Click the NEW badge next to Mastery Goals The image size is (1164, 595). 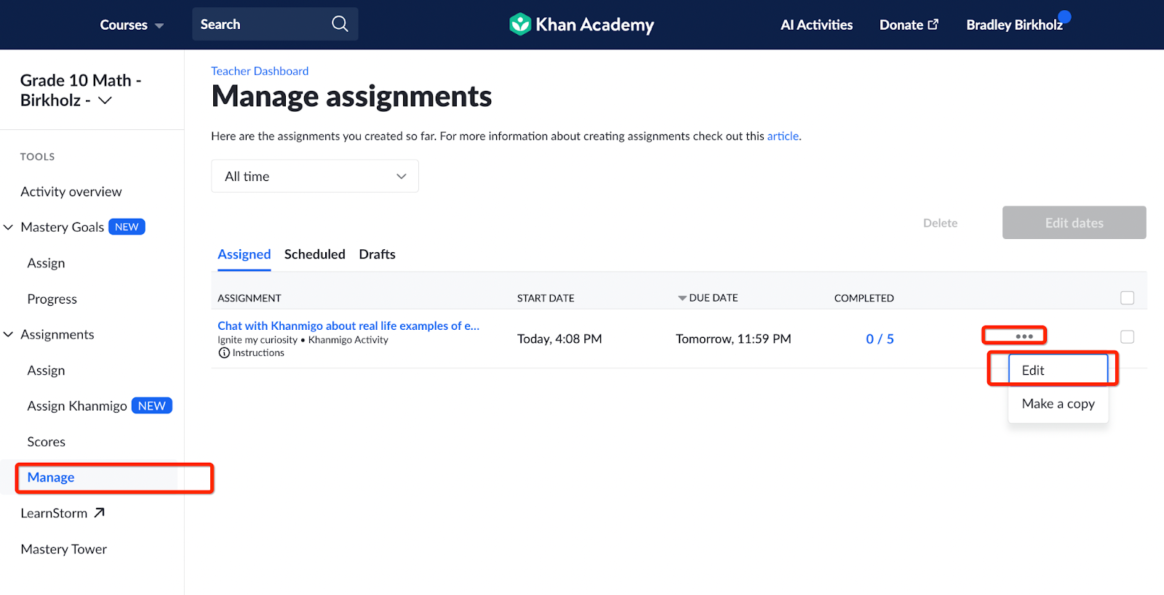127,227
